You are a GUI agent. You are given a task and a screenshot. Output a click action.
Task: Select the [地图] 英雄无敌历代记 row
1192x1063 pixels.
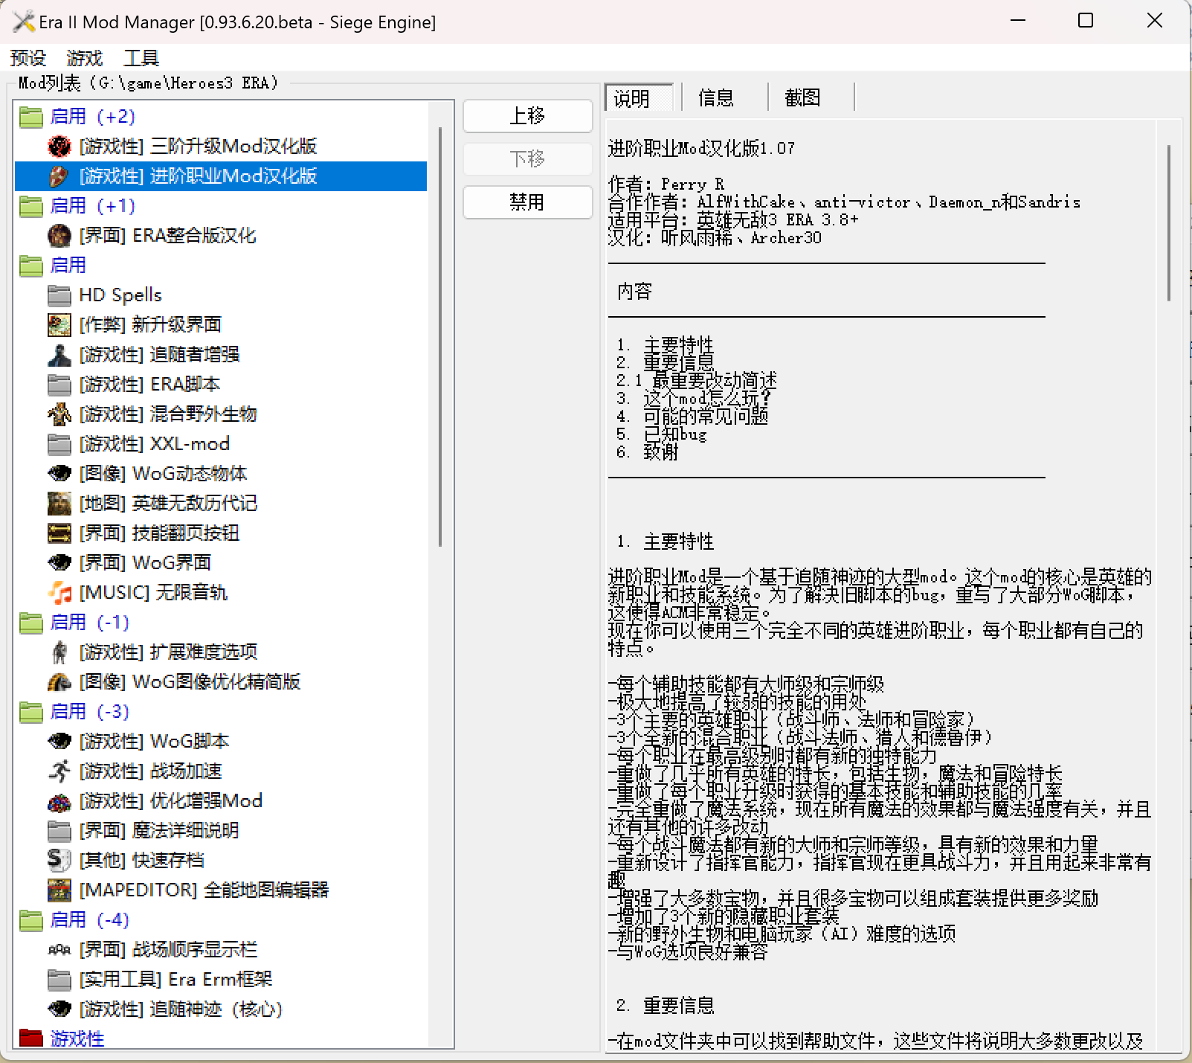point(221,504)
